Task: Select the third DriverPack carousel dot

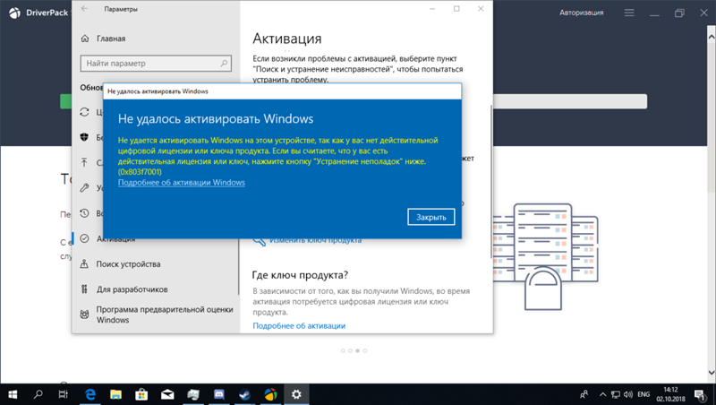Action: click(x=357, y=350)
